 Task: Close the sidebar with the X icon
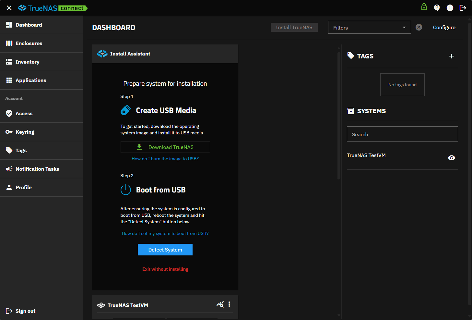coord(9,8)
